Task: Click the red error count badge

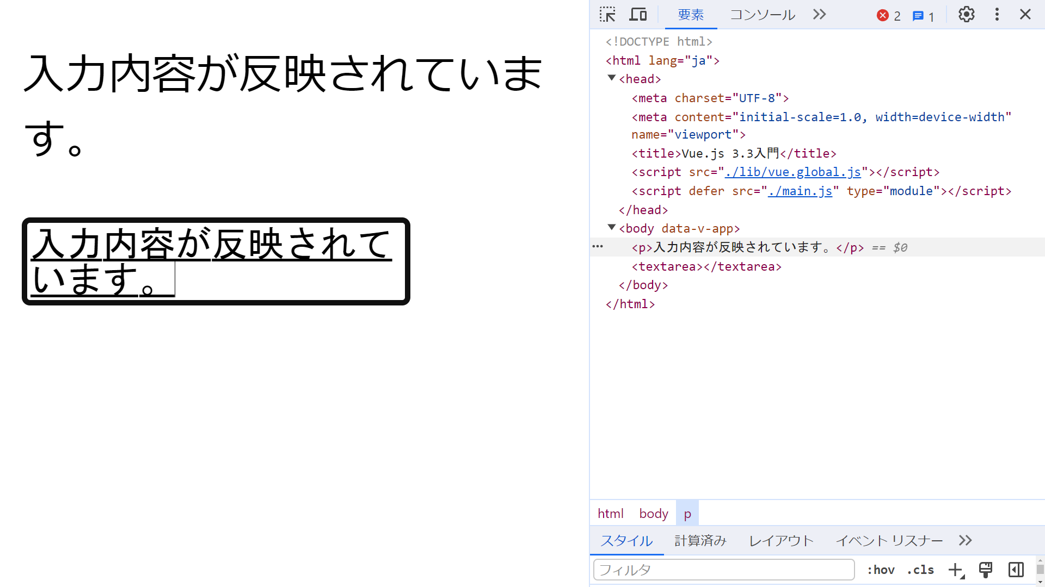Action: [888, 16]
